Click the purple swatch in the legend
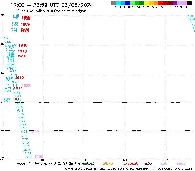The width and height of the screenshot is (195, 171). (x=175, y=3)
